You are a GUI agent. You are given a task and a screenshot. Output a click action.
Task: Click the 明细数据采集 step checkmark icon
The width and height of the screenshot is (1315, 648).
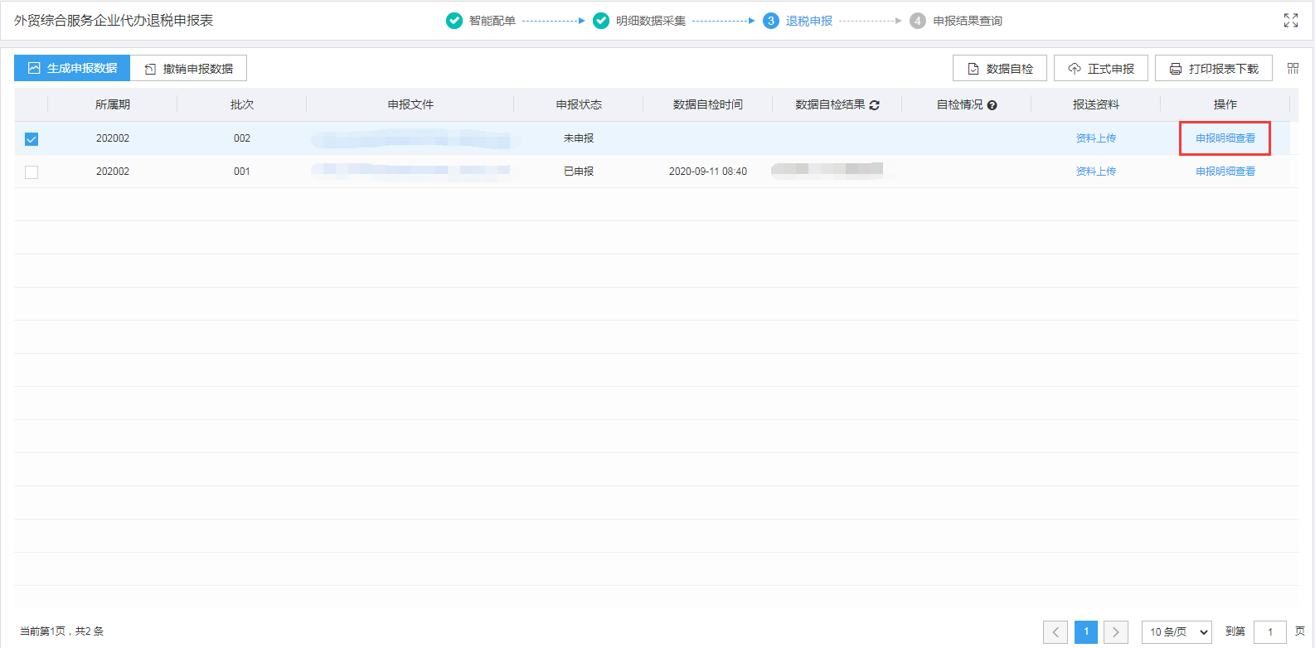click(x=601, y=21)
